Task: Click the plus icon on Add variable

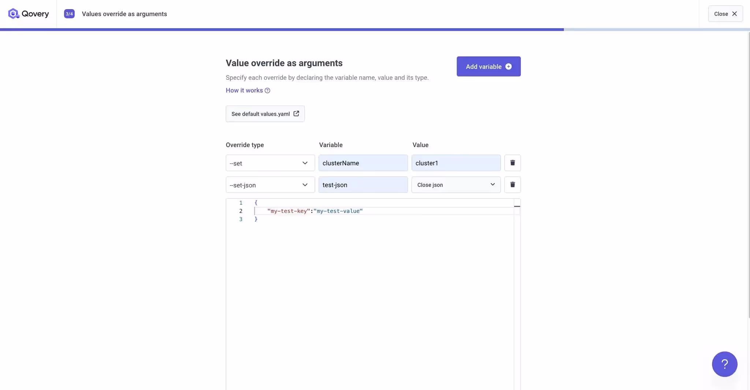Action: coord(509,67)
